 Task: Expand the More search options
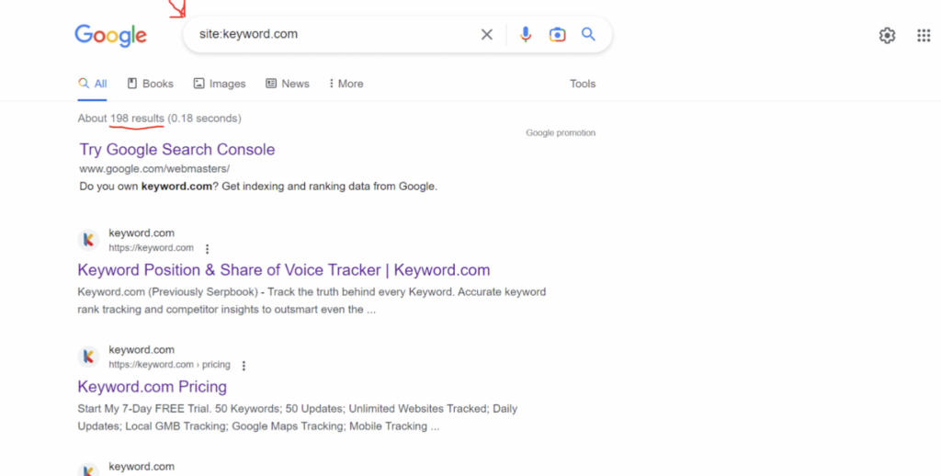pos(346,84)
